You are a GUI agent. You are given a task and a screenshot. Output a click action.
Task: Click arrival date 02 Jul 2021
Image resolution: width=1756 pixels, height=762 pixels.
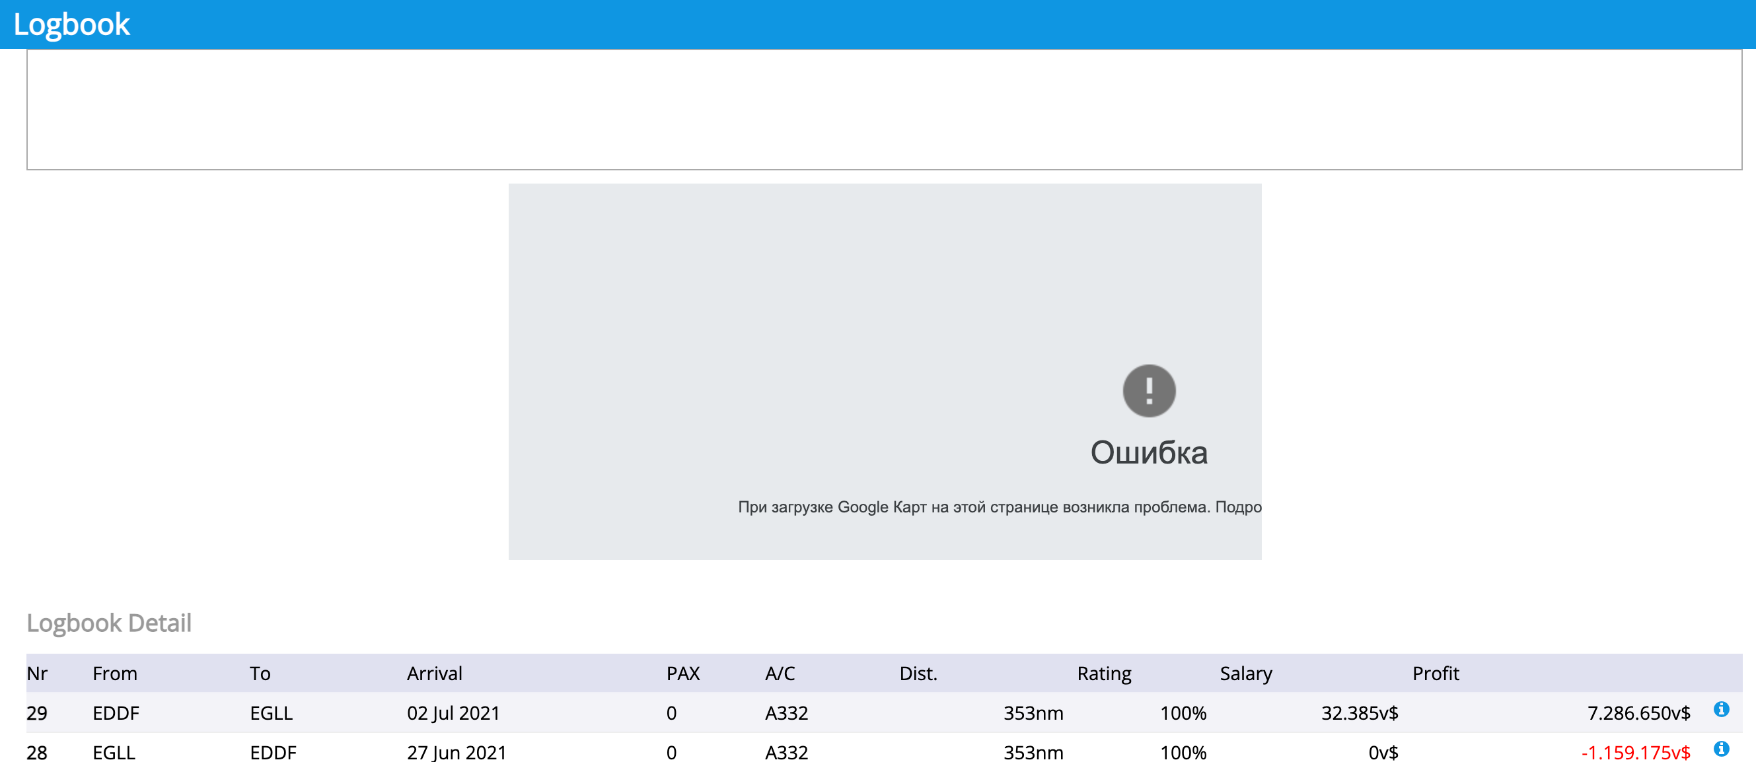pos(453,713)
